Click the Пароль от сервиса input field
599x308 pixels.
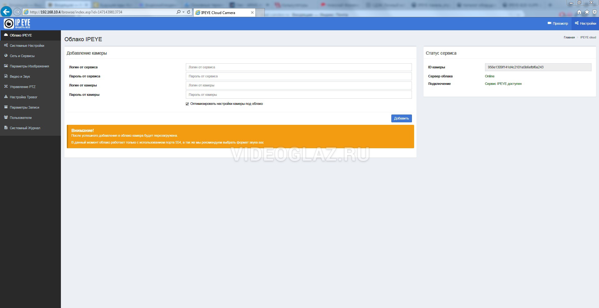pos(299,76)
